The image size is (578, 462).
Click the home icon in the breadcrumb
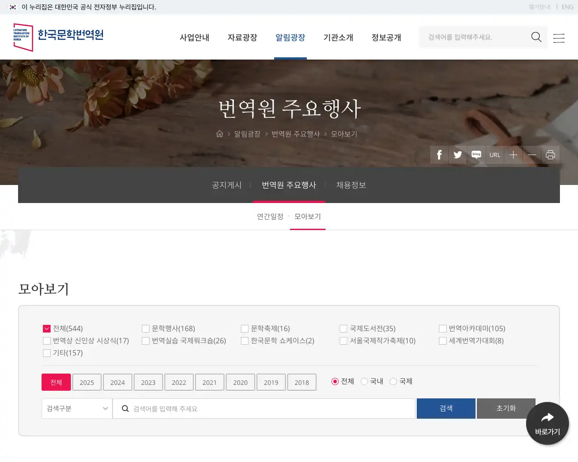tap(219, 134)
